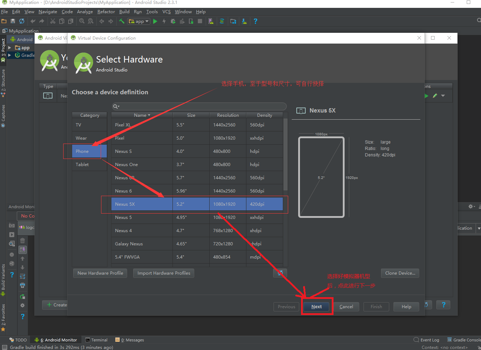Viewport: 481px width, 350px height.
Task: Click the Forward navigation arrow
Action: (111, 21)
